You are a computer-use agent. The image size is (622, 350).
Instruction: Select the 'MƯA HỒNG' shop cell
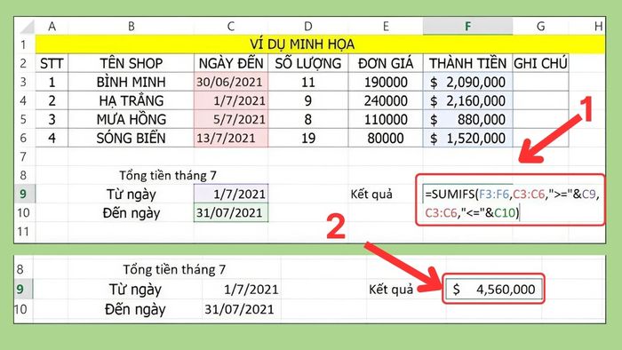(132, 119)
